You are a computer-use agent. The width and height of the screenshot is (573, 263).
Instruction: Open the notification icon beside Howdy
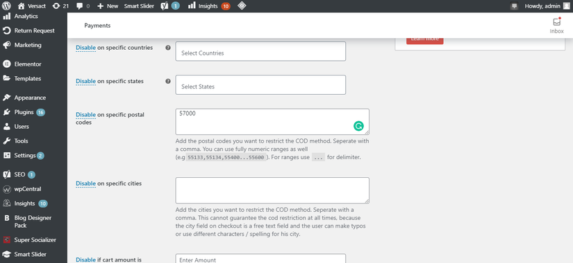coord(514,6)
